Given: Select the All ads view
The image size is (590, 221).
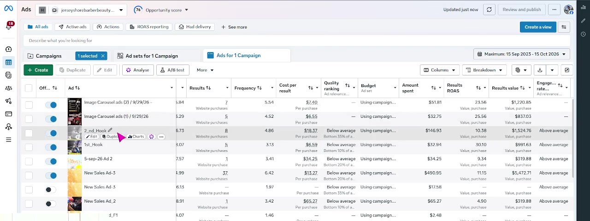Looking at the screenshot, I should [38, 27].
